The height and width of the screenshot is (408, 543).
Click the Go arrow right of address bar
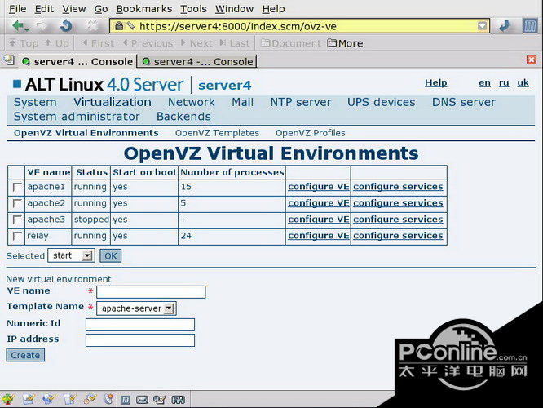click(x=505, y=26)
